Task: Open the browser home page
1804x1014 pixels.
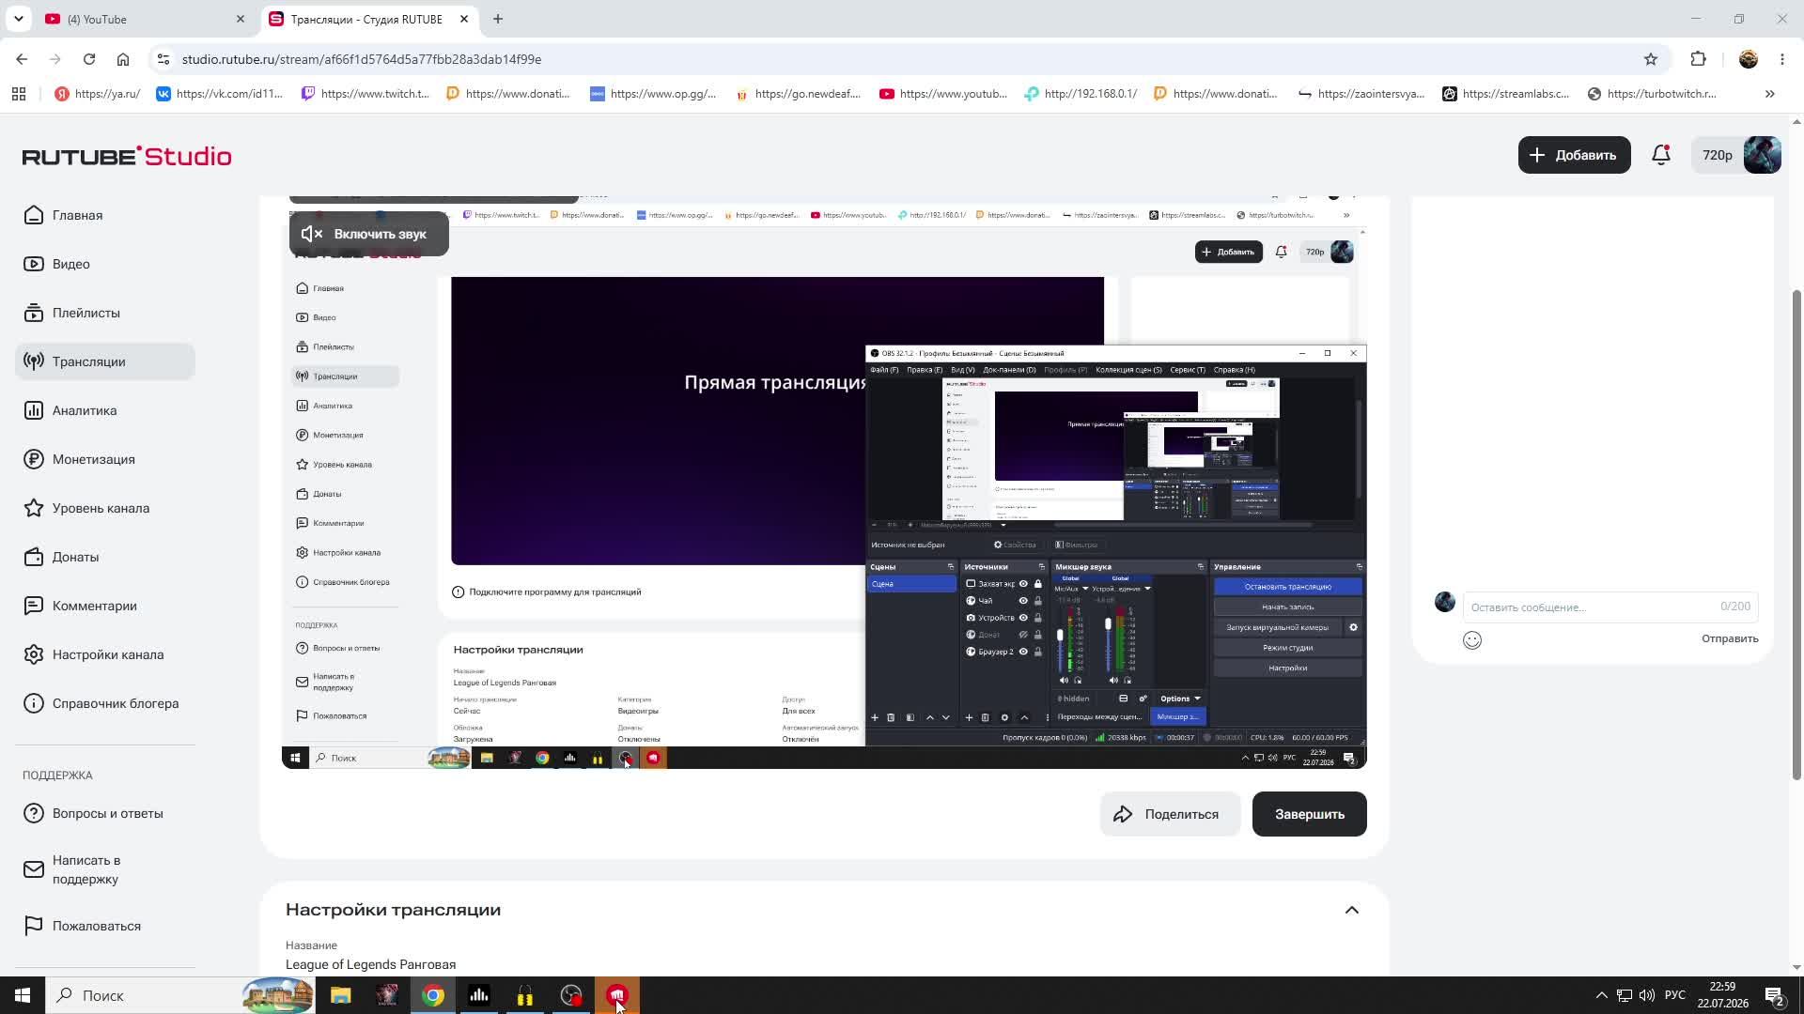Action: pyautogui.click(x=123, y=59)
